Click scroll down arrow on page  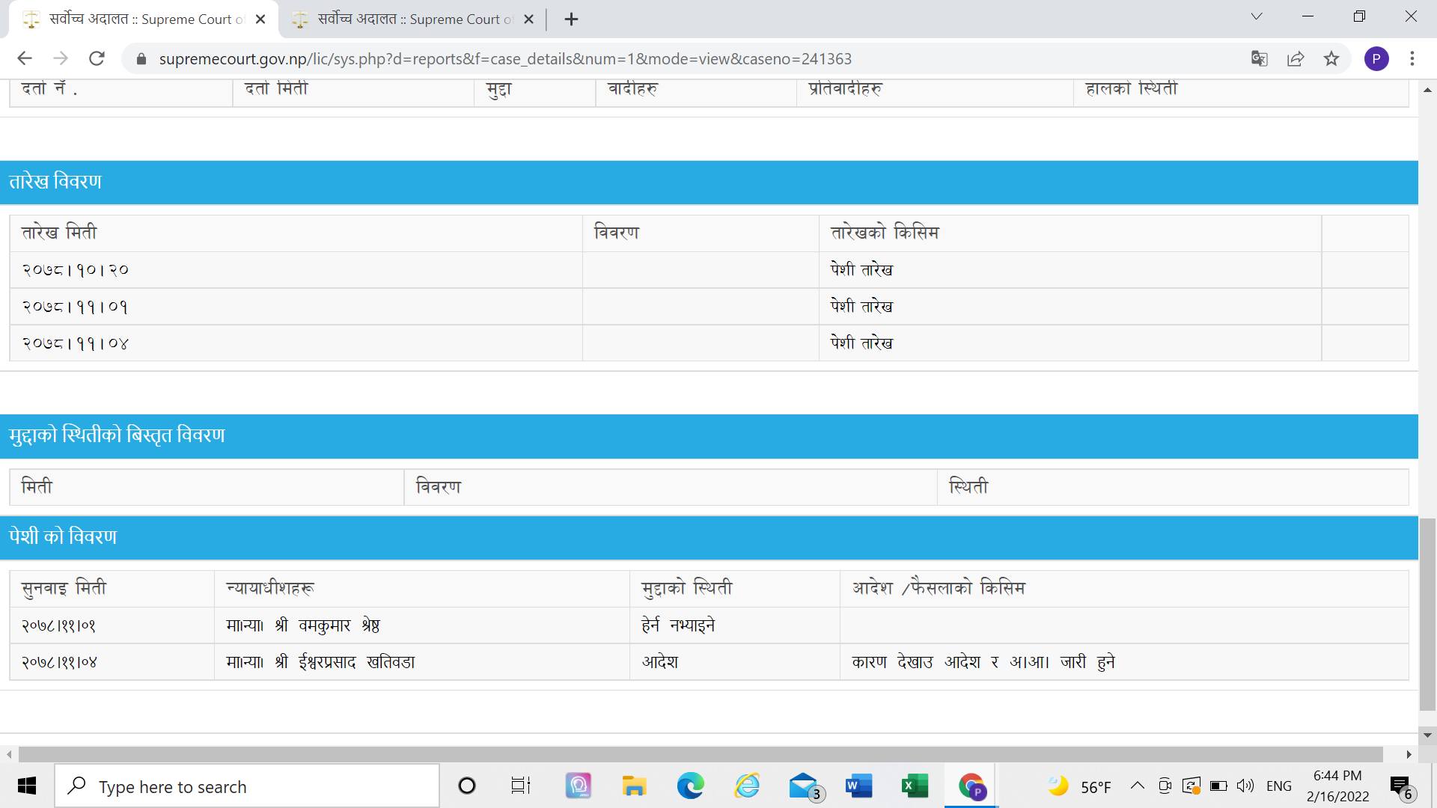click(1427, 735)
